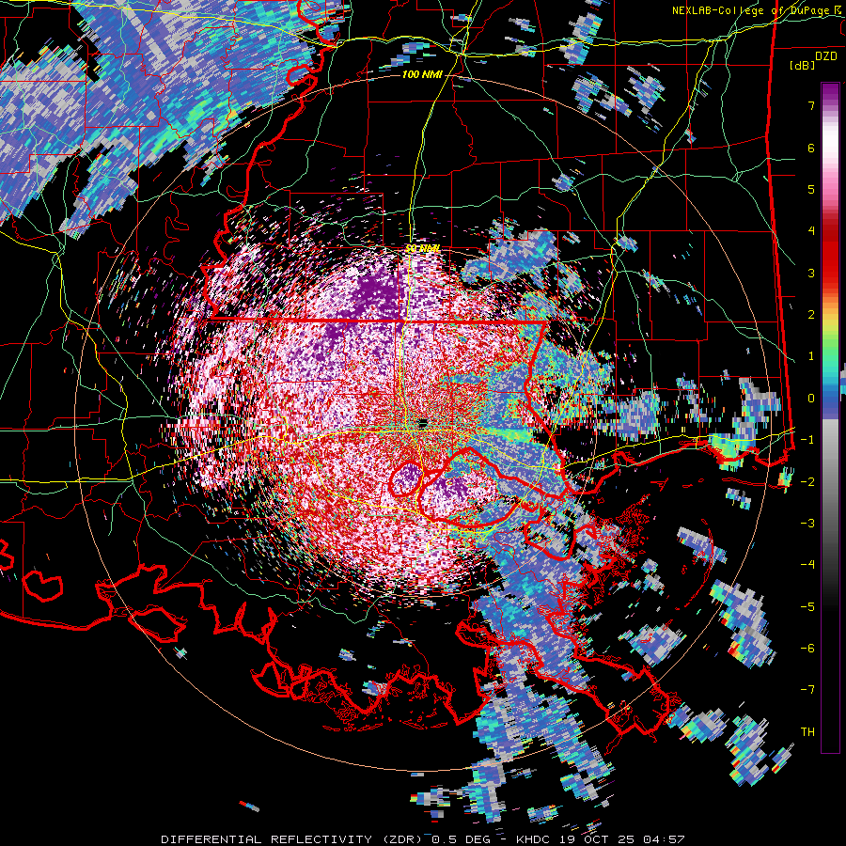Pick the "-1" tick label on legend
This screenshot has width=846, height=846.
point(807,440)
